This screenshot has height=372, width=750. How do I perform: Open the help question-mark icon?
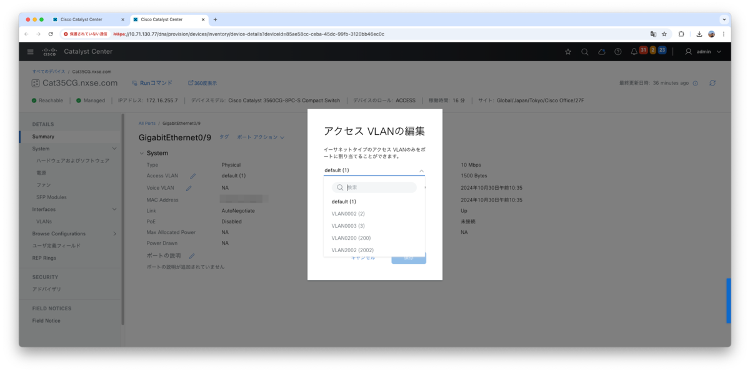point(617,52)
